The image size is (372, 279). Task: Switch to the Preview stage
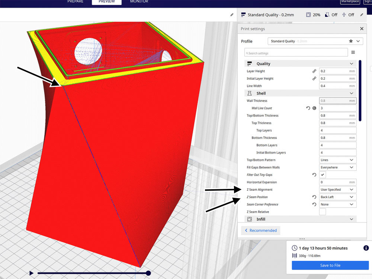coord(107,1)
